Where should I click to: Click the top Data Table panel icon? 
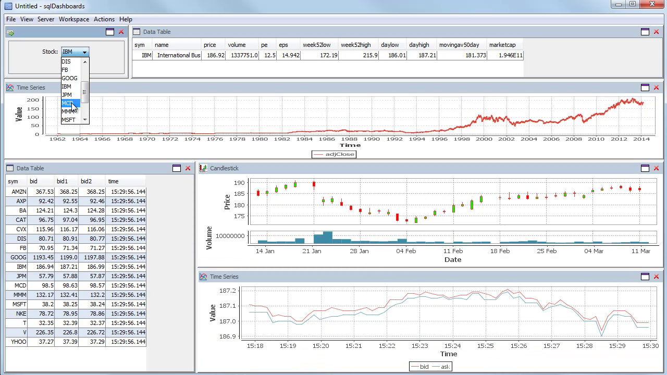137,32
